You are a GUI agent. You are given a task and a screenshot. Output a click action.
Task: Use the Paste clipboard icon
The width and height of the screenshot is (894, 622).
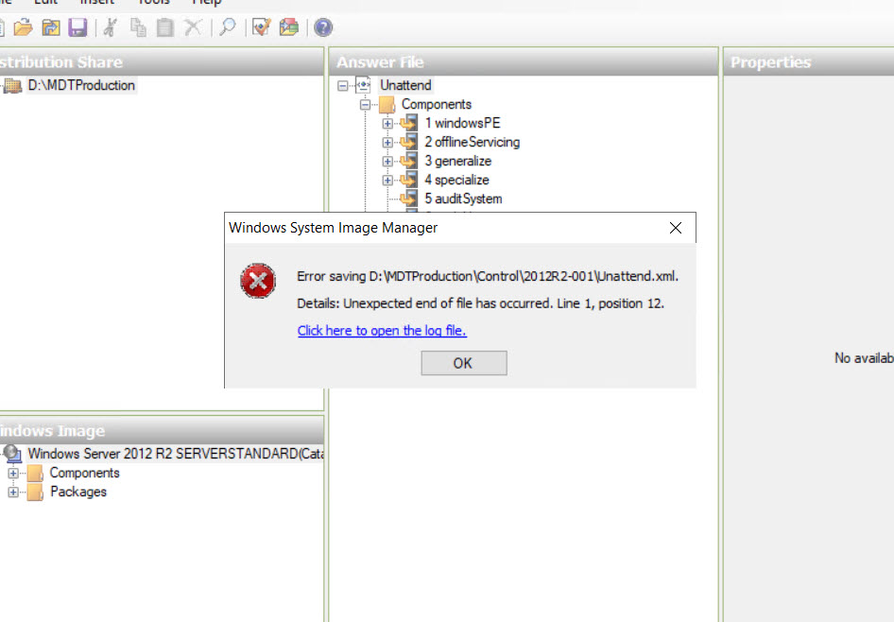click(x=163, y=27)
